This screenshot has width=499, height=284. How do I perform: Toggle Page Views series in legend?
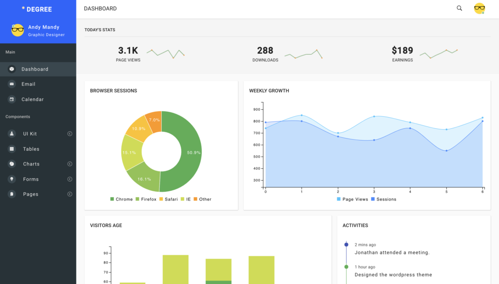pyautogui.click(x=352, y=199)
